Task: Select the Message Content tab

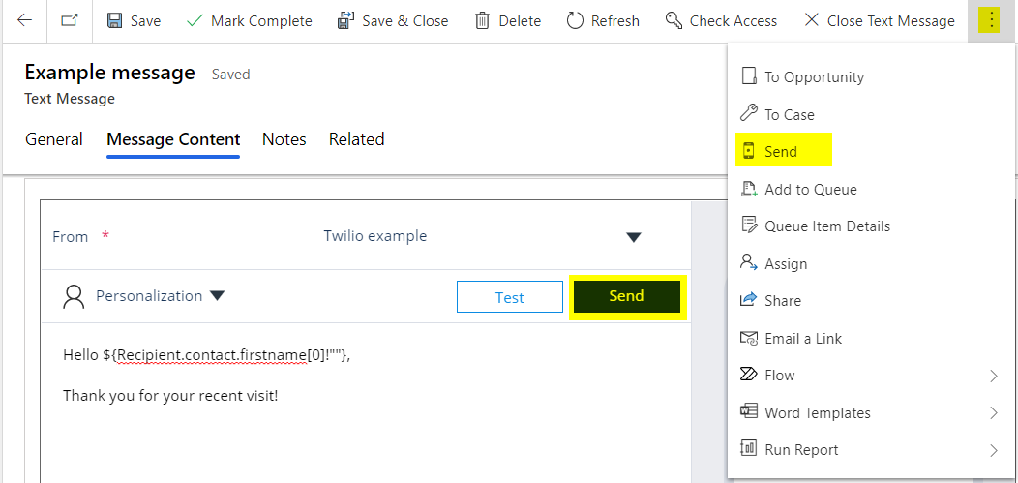Action: tap(173, 139)
